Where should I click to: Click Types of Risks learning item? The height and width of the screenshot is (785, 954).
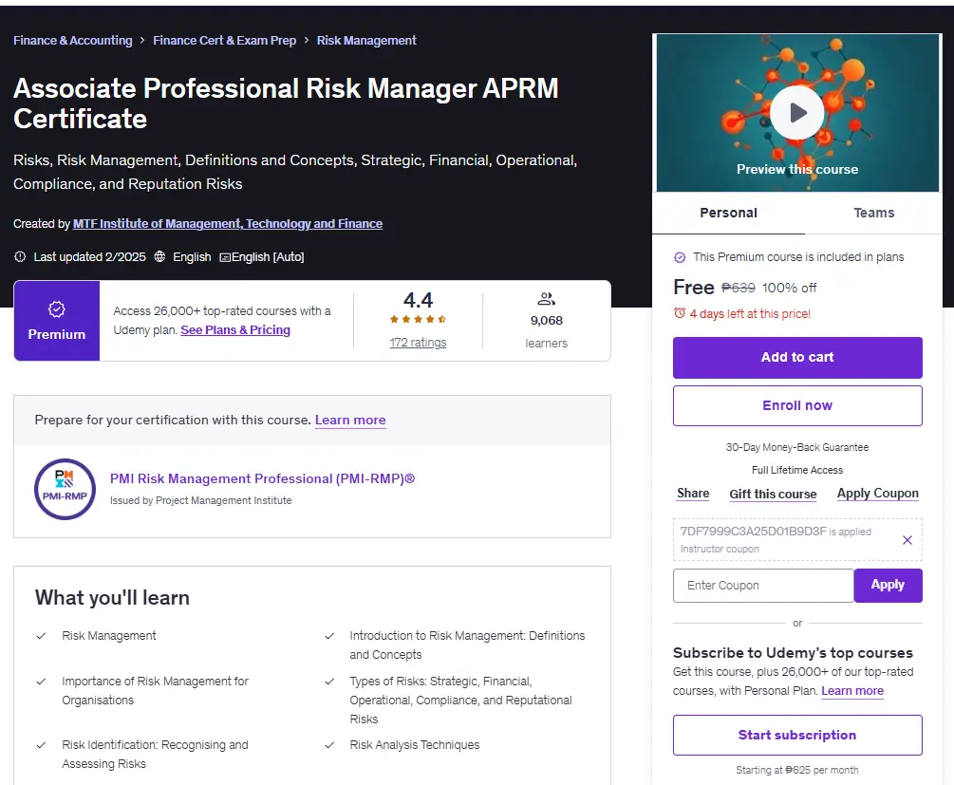coord(460,701)
